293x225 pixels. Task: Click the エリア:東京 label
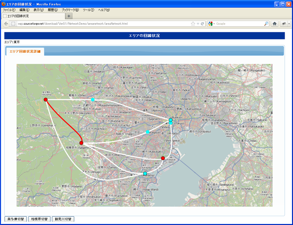pyautogui.click(x=12, y=42)
